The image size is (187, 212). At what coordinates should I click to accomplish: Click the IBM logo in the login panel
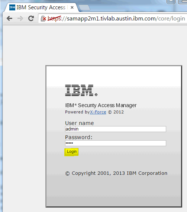point(81,90)
